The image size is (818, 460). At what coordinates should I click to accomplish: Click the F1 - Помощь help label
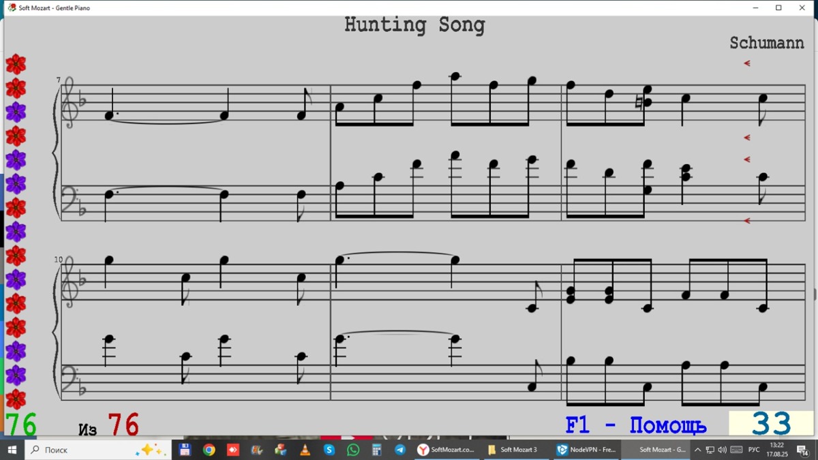click(x=635, y=425)
